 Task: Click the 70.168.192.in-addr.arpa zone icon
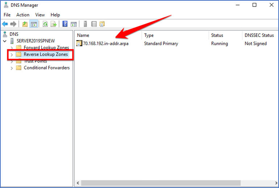(79, 43)
